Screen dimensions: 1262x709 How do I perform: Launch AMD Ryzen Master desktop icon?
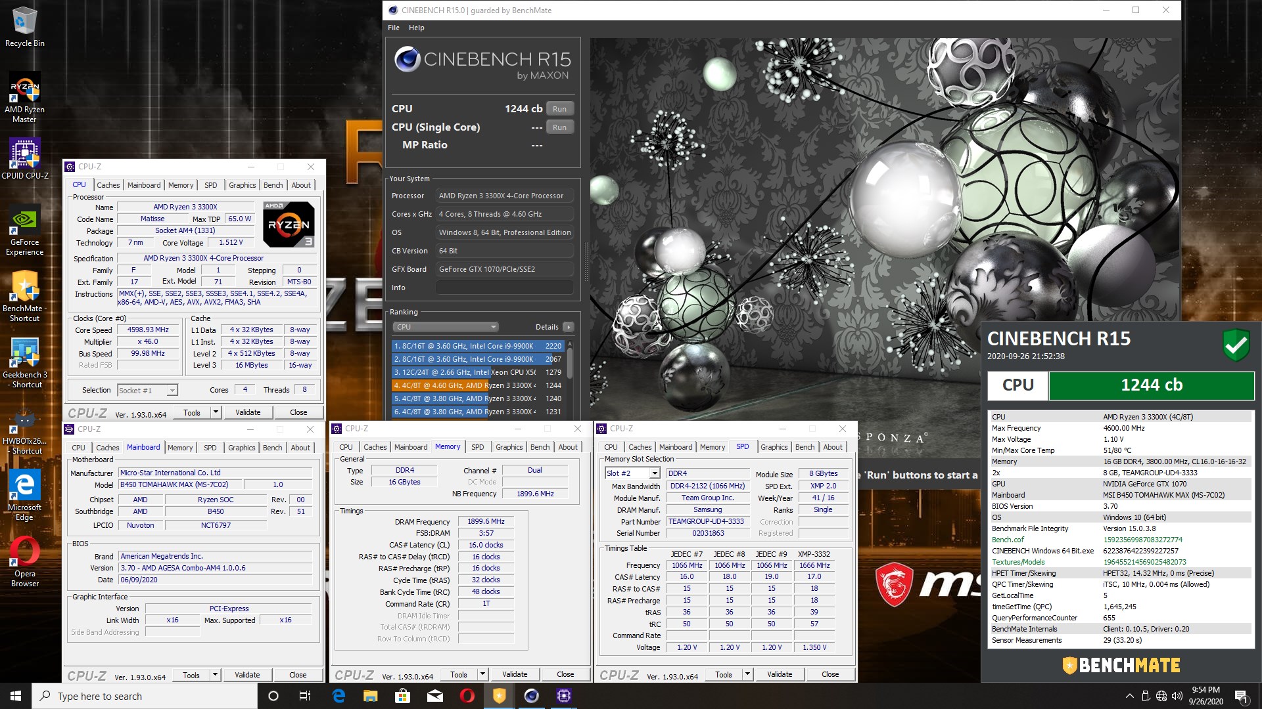(x=24, y=97)
